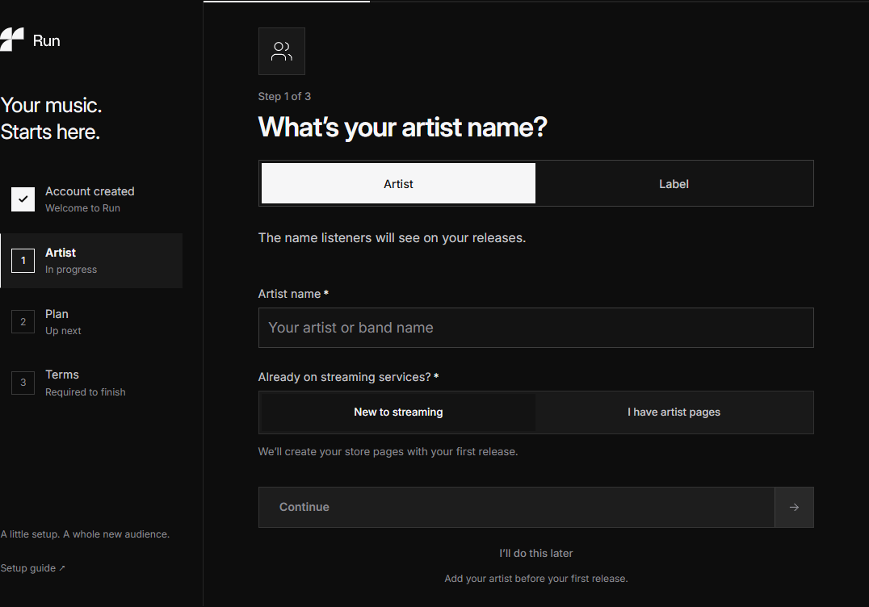
Task: Open the Setup guide link
Action: coord(32,568)
